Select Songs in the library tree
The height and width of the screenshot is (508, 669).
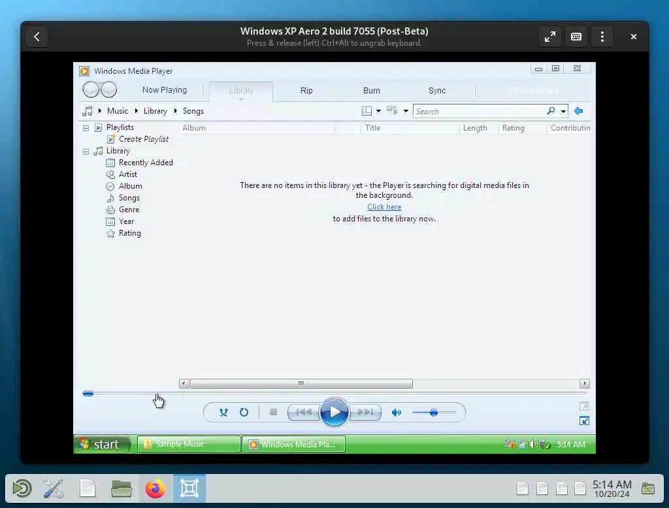pyautogui.click(x=129, y=198)
